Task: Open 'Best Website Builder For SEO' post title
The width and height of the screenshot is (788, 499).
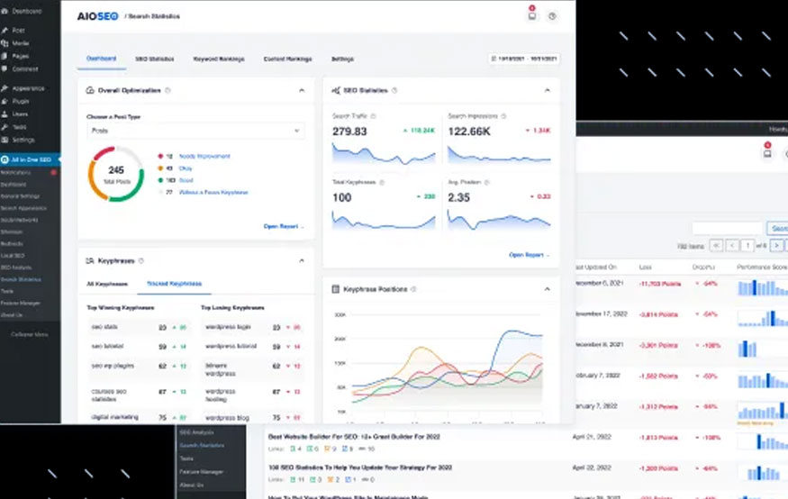Action: [x=354, y=437]
